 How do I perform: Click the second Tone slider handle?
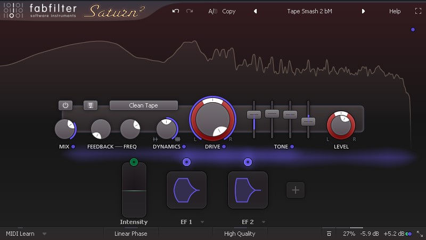(272, 113)
